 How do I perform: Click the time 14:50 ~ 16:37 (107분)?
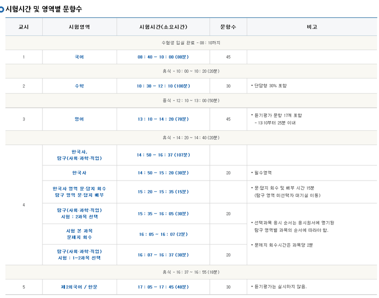tap(163, 155)
